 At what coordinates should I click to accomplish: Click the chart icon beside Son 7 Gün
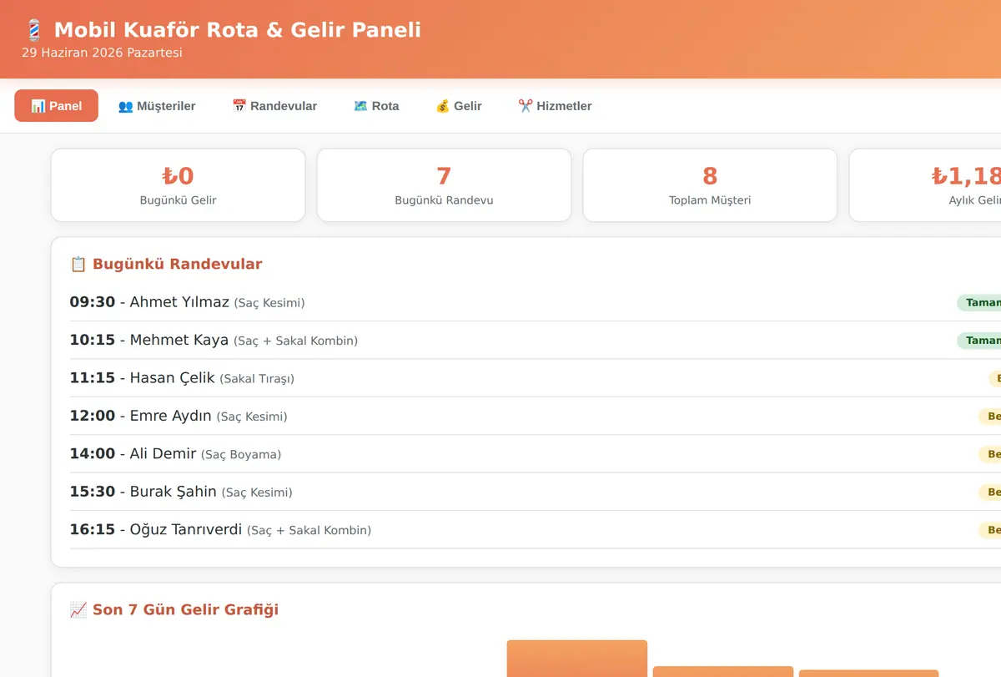click(78, 609)
